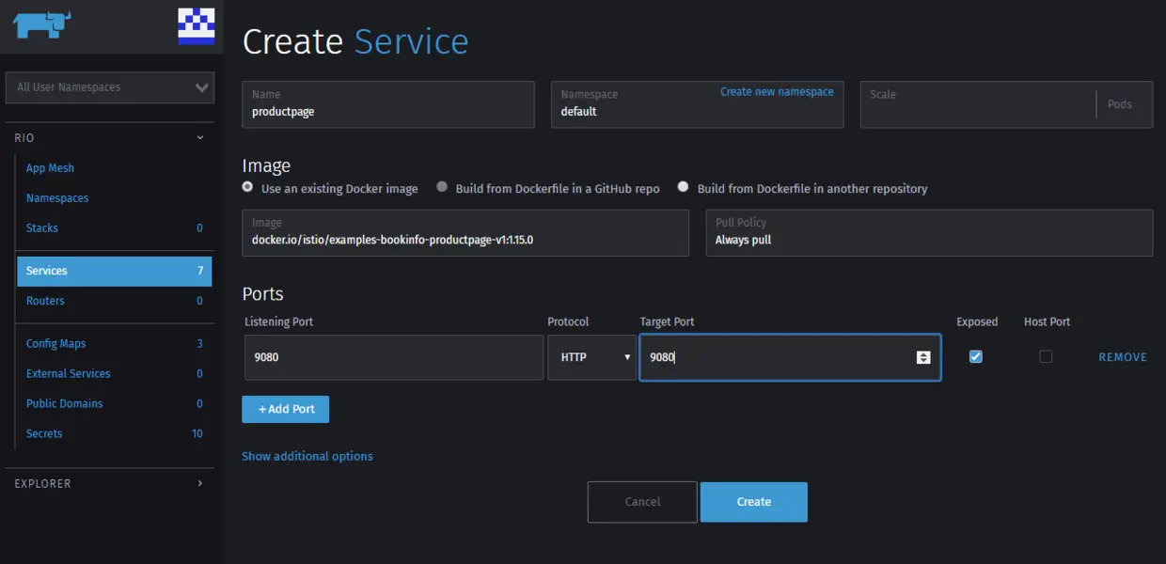
Task: Increment the Target Port using the stepper
Action: [x=922, y=352]
